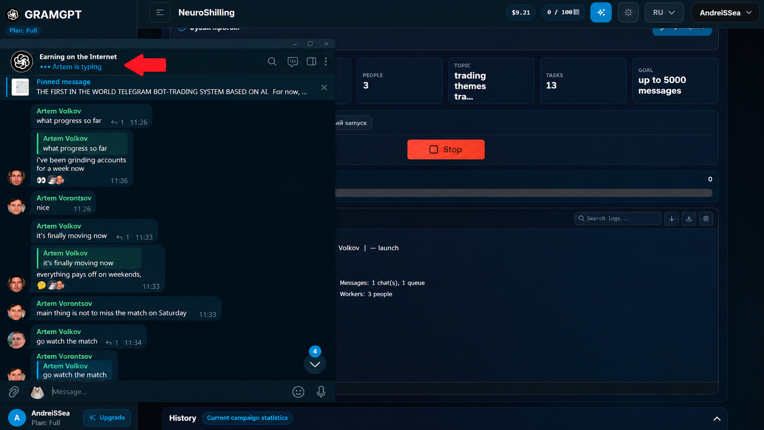Click the 'Volkov | — launch' log entry
Viewport: 764px width, 430px height.
pos(368,248)
